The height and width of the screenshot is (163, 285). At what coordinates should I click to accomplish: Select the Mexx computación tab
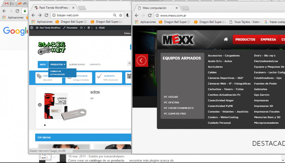(x=154, y=8)
